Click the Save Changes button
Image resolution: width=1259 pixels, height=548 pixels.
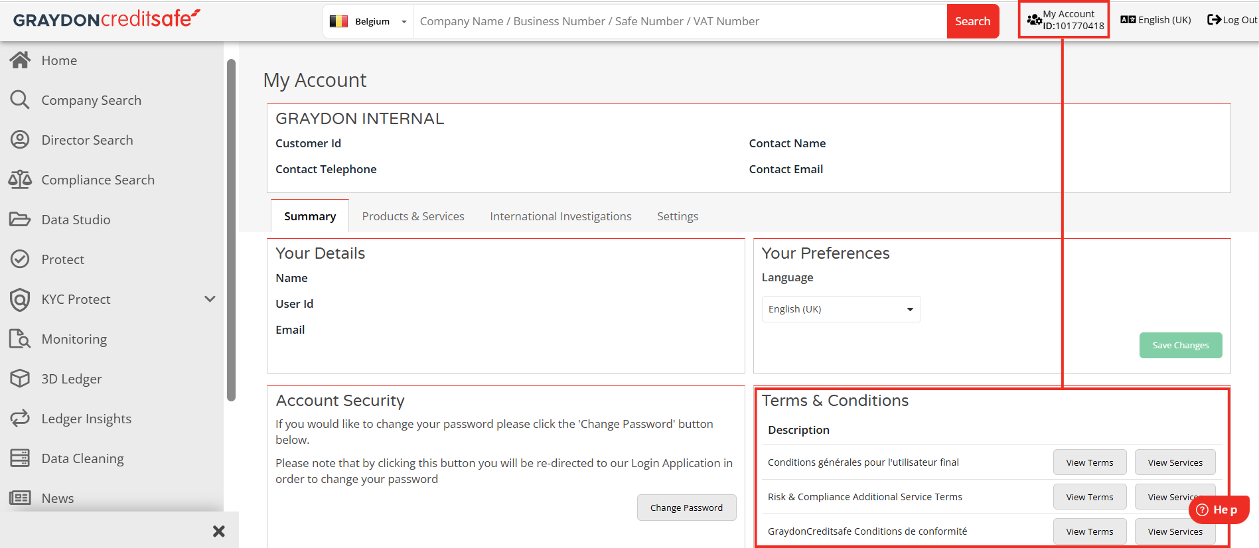pos(1181,345)
